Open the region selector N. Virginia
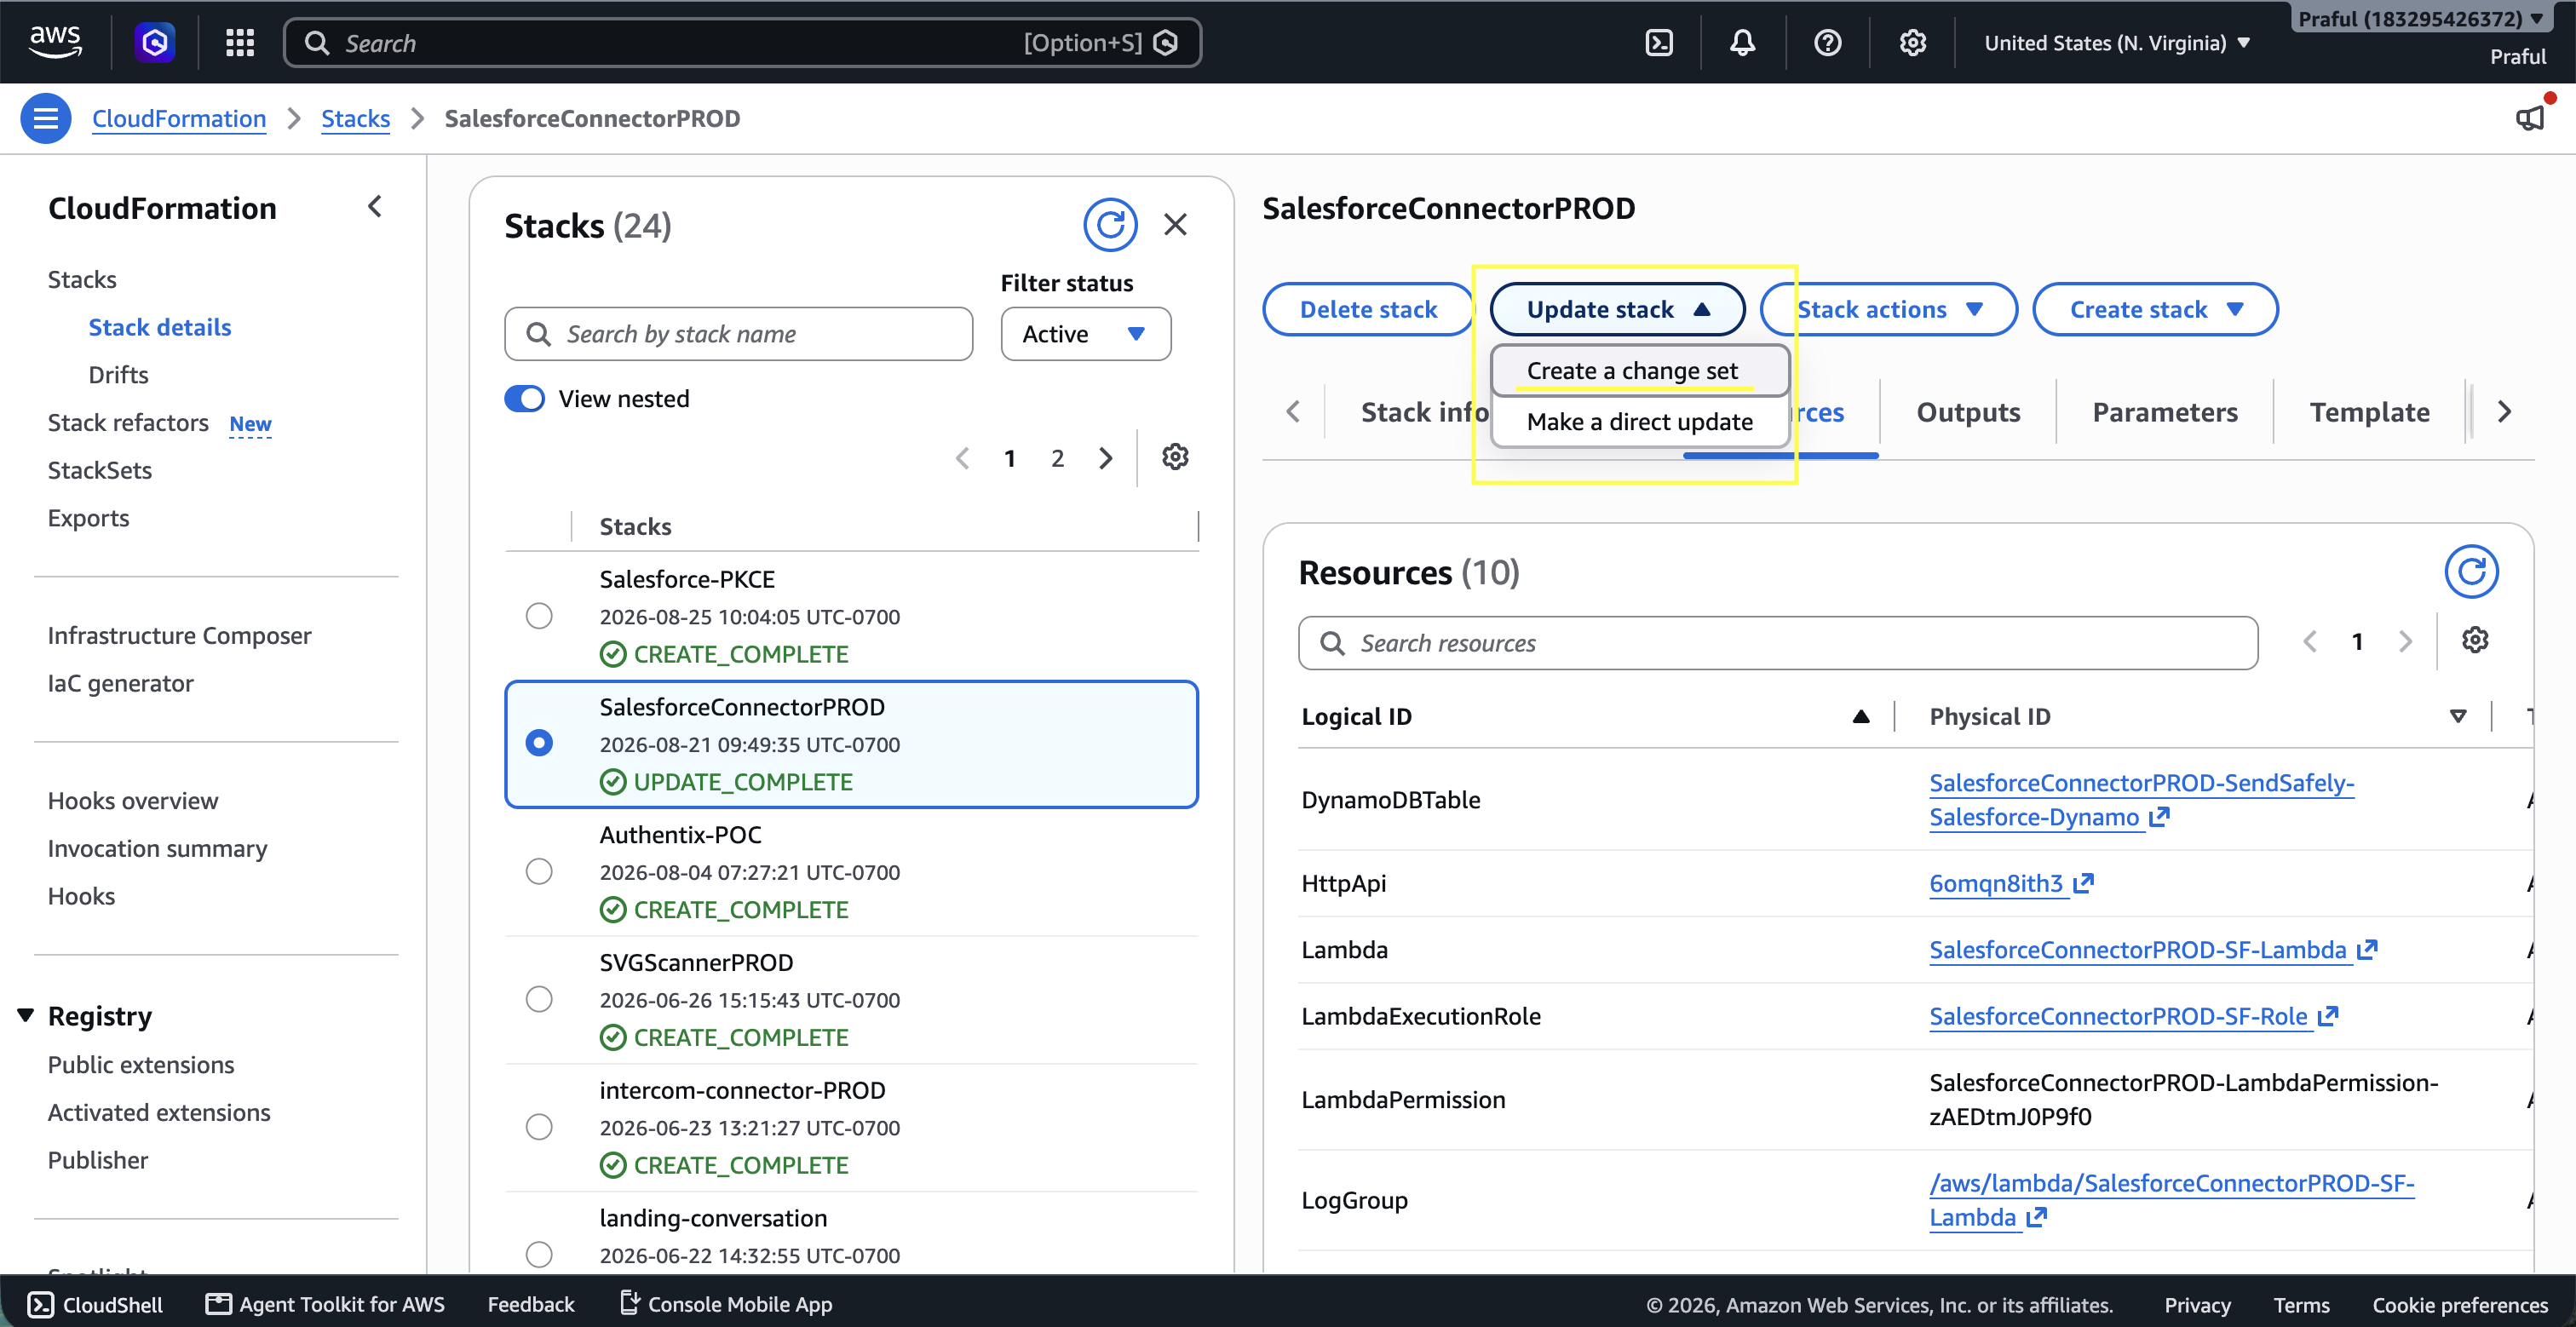The image size is (2576, 1327). [2117, 43]
